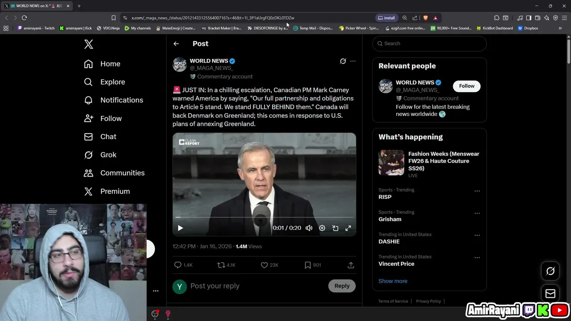Open options for the DASHIE trend
The image size is (571, 321).
click(x=477, y=235)
